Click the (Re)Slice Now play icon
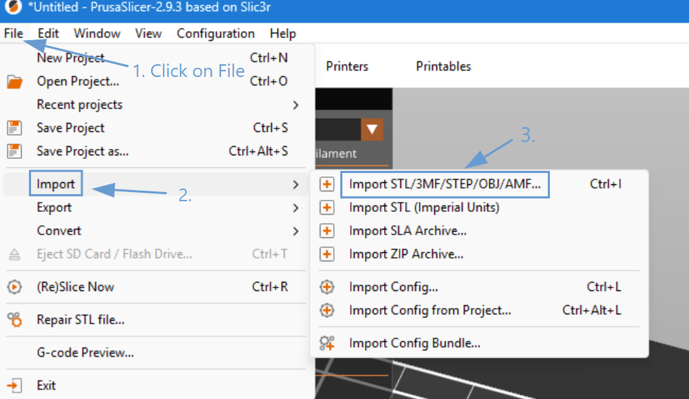The width and height of the screenshot is (689, 399). pos(15,287)
